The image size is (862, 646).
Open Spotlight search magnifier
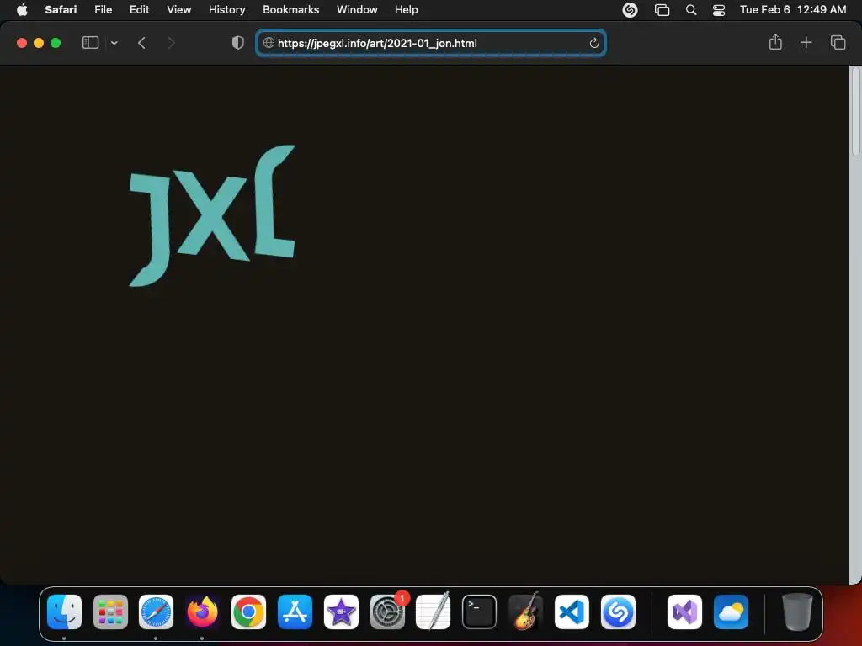click(x=691, y=10)
